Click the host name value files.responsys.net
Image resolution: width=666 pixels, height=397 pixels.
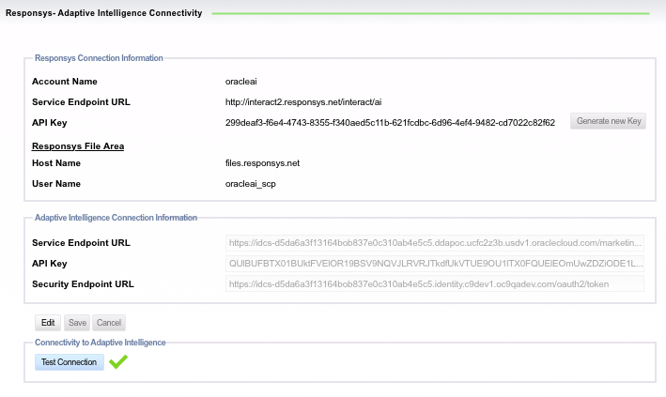[262, 163]
